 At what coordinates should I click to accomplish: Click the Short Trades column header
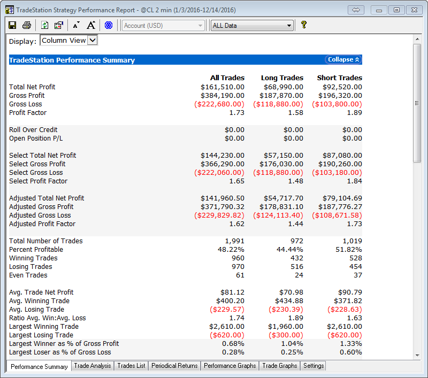(340, 78)
